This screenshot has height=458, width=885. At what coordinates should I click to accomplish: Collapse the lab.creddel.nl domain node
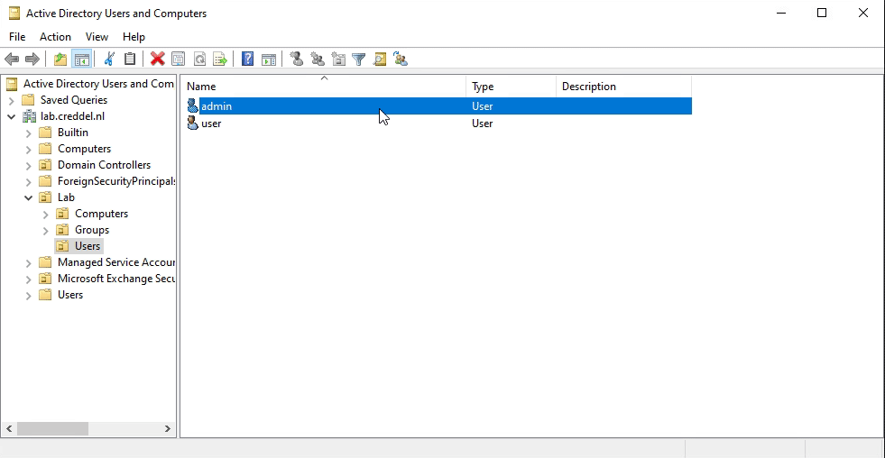12,116
